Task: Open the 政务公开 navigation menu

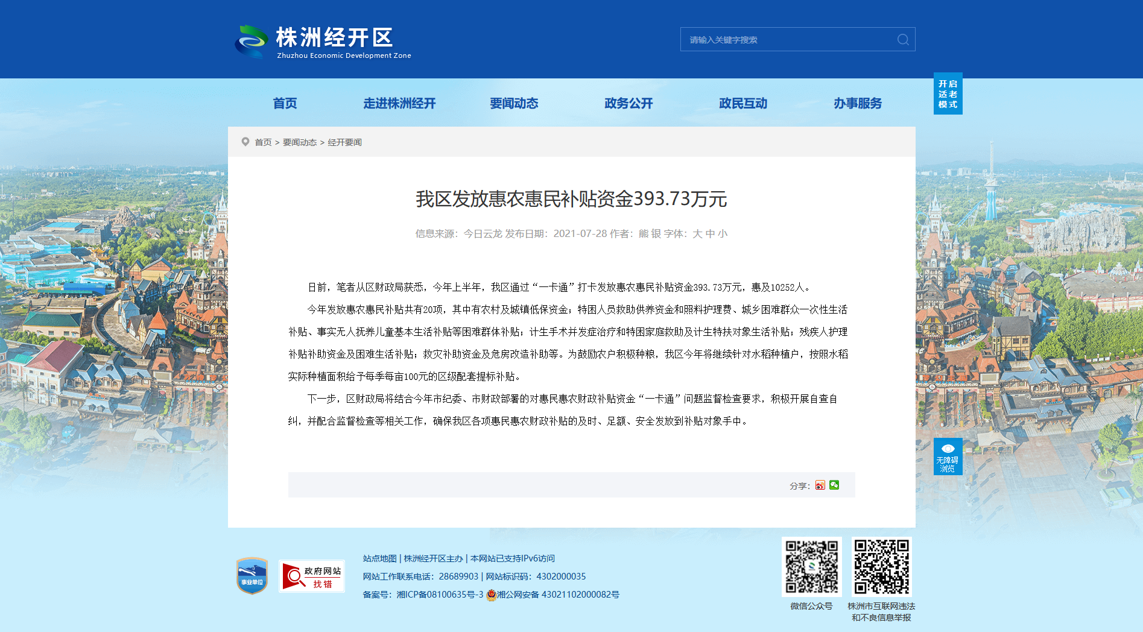Action: click(628, 103)
